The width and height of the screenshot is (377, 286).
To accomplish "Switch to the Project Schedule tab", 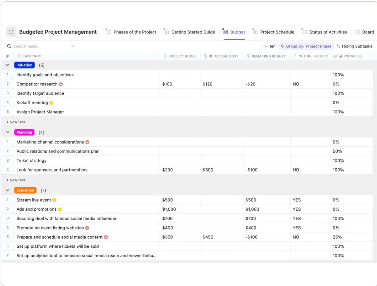I will click(x=273, y=32).
